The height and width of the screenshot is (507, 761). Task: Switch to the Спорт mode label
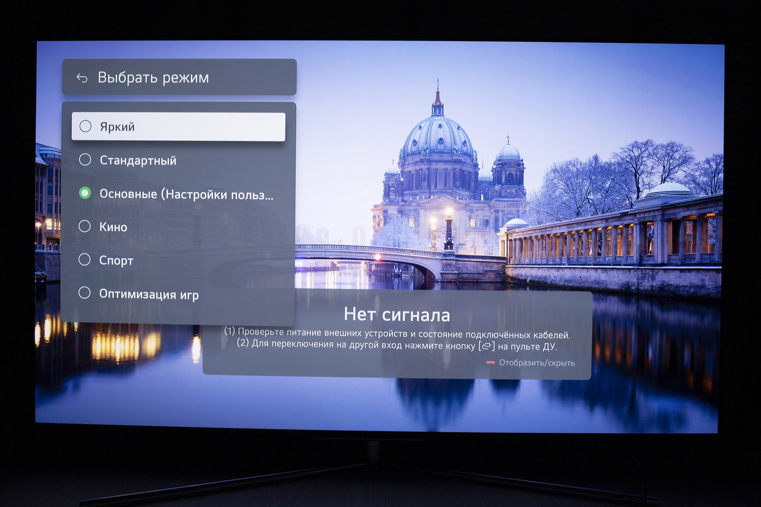click(x=116, y=261)
